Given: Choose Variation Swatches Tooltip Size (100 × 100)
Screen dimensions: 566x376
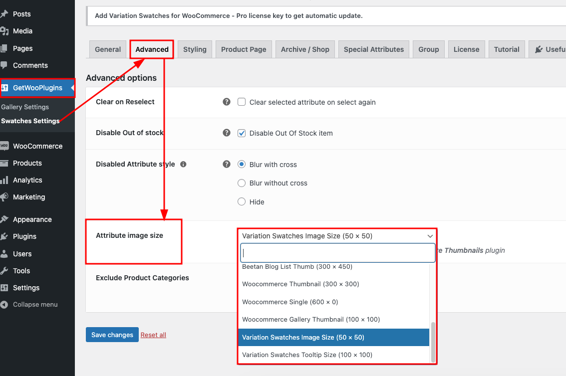Looking at the screenshot, I should click(334, 355).
